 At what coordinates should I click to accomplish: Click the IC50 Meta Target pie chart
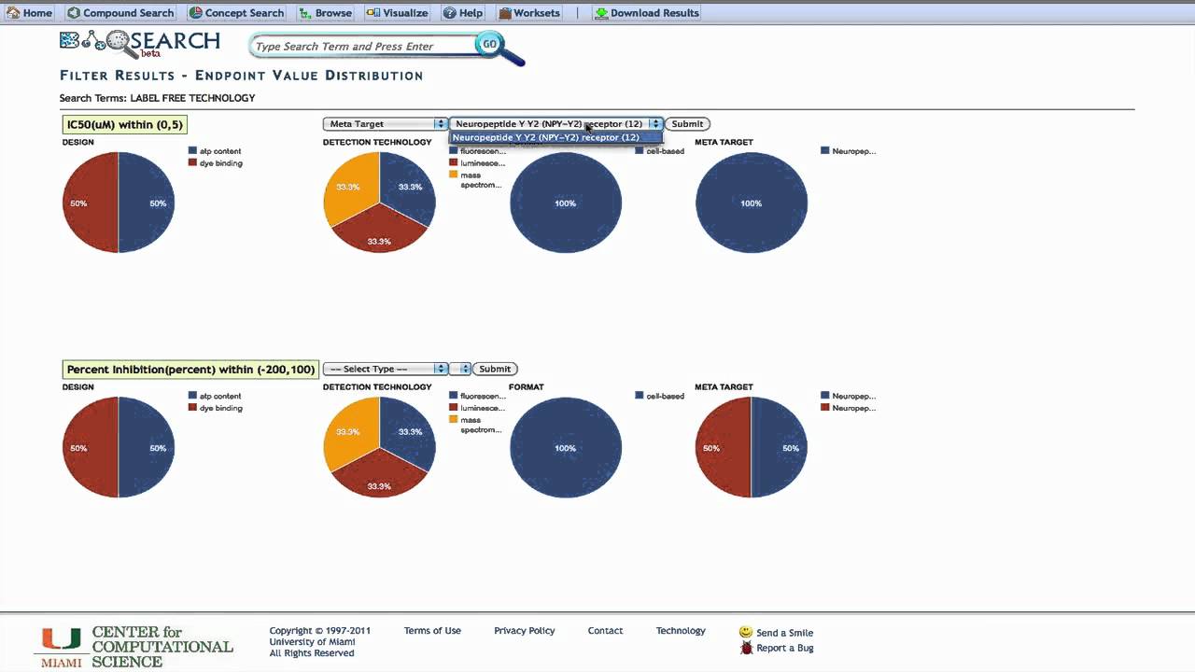coord(752,203)
